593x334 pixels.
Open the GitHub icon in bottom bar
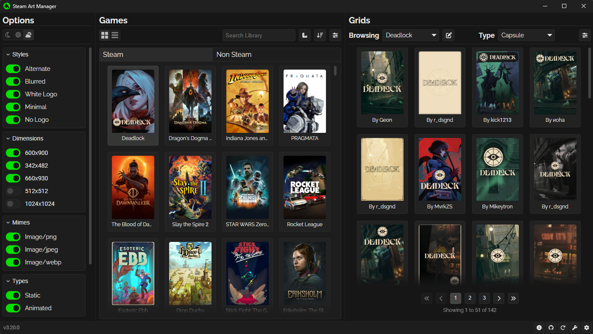click(551, 328)
